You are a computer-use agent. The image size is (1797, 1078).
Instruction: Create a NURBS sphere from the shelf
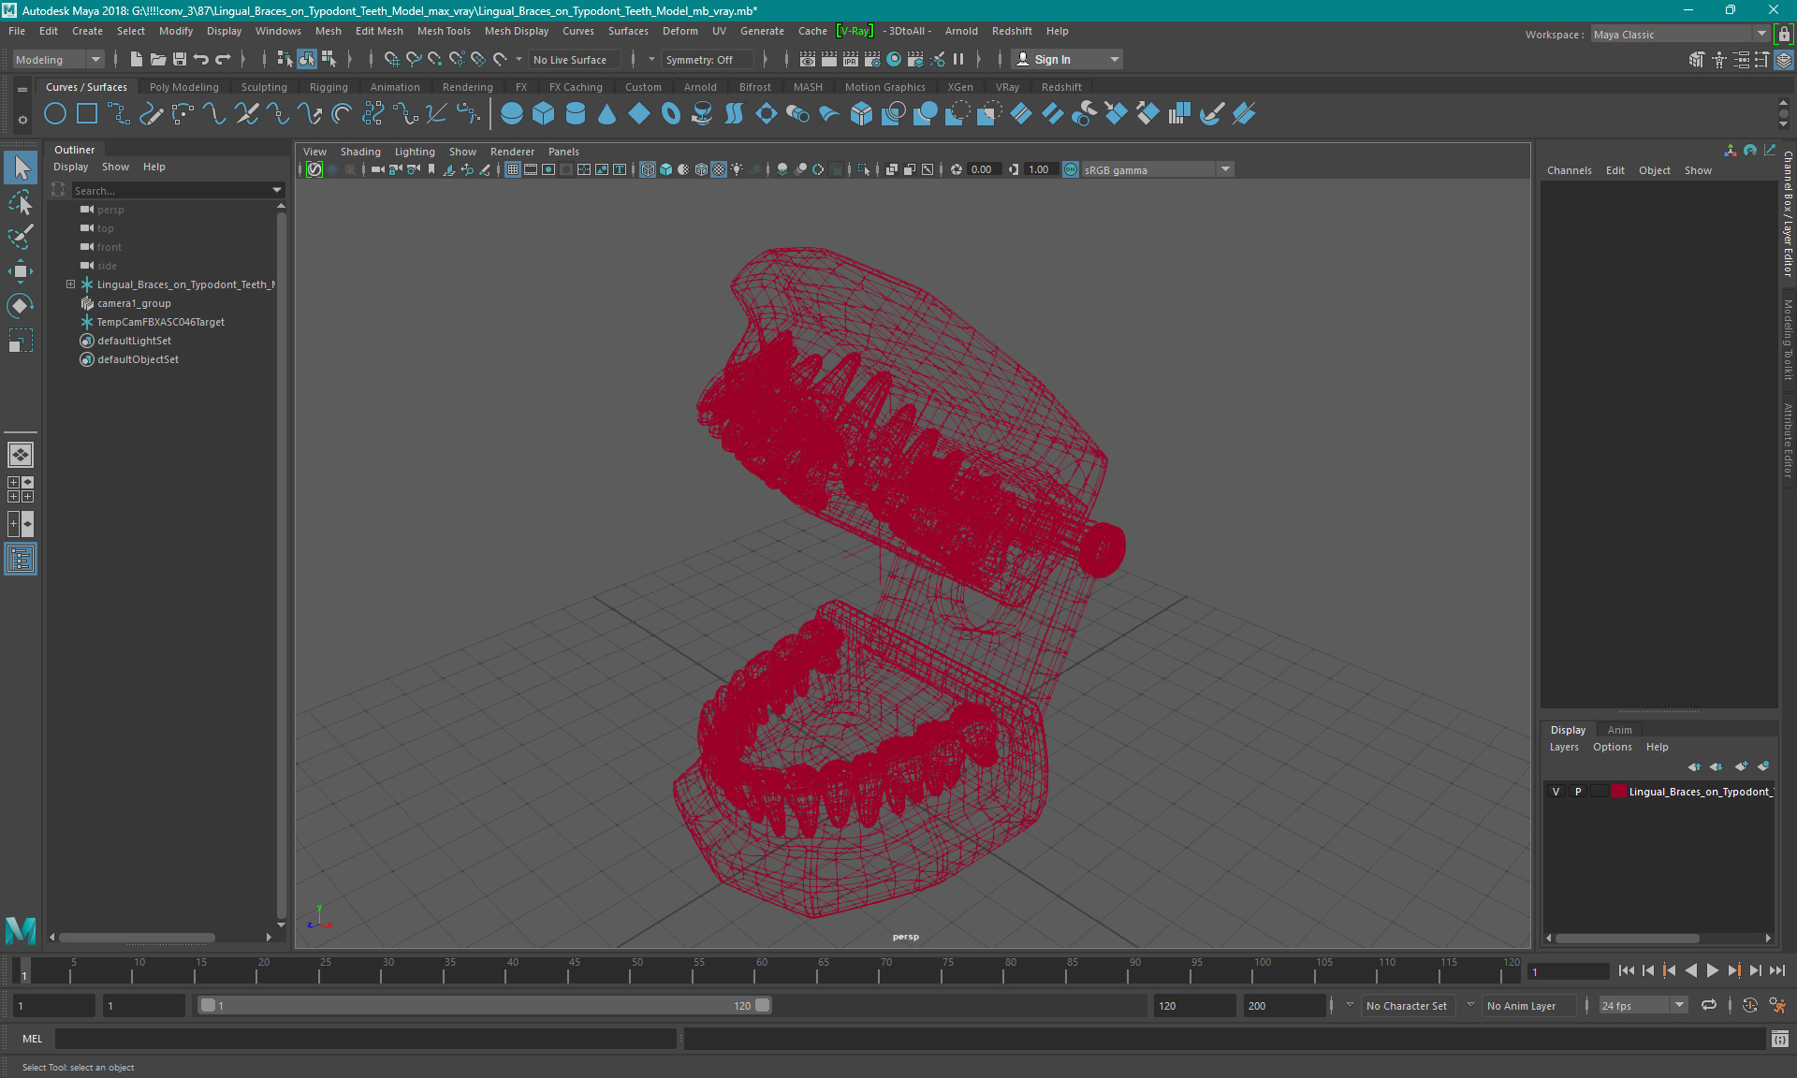coord(512,114)
